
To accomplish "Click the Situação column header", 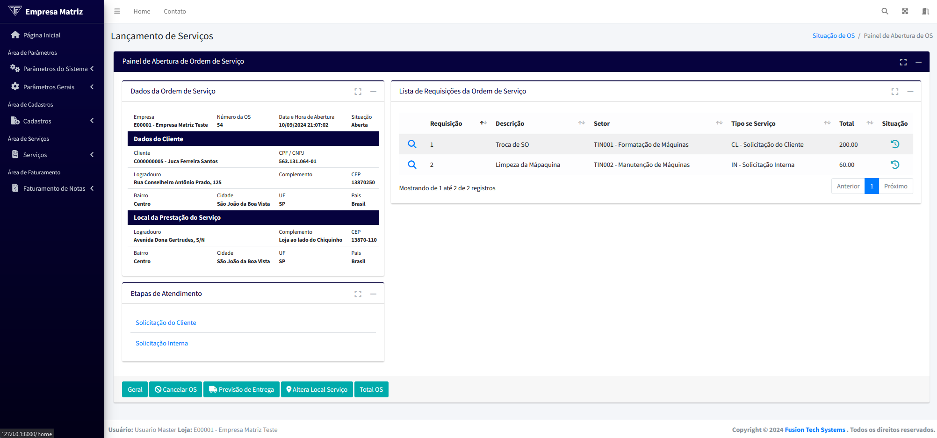I will (x=895, y=123).
